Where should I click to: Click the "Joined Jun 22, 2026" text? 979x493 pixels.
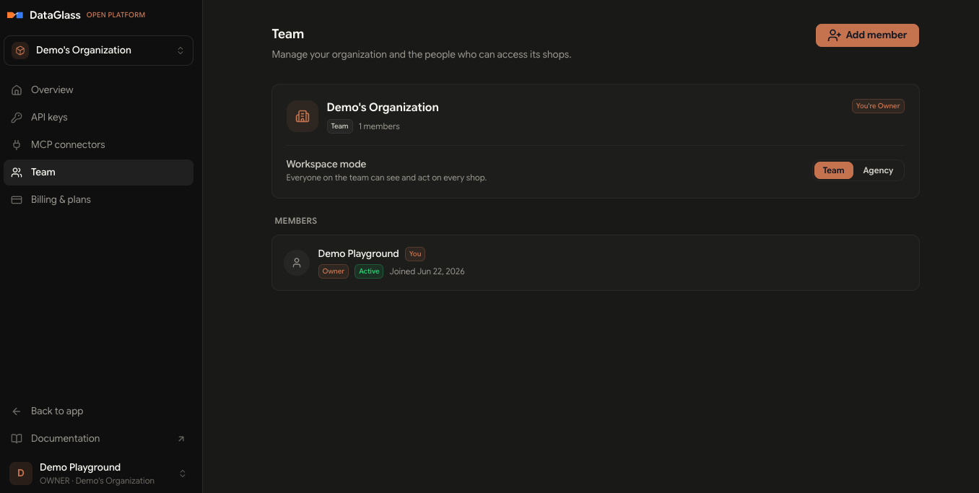(427, 271)
